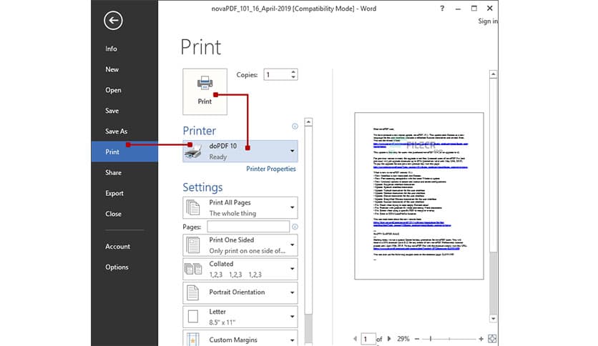598x346 pixels.
Task: Click the doPDF 10 printer icon
Action: coord(193,152)
